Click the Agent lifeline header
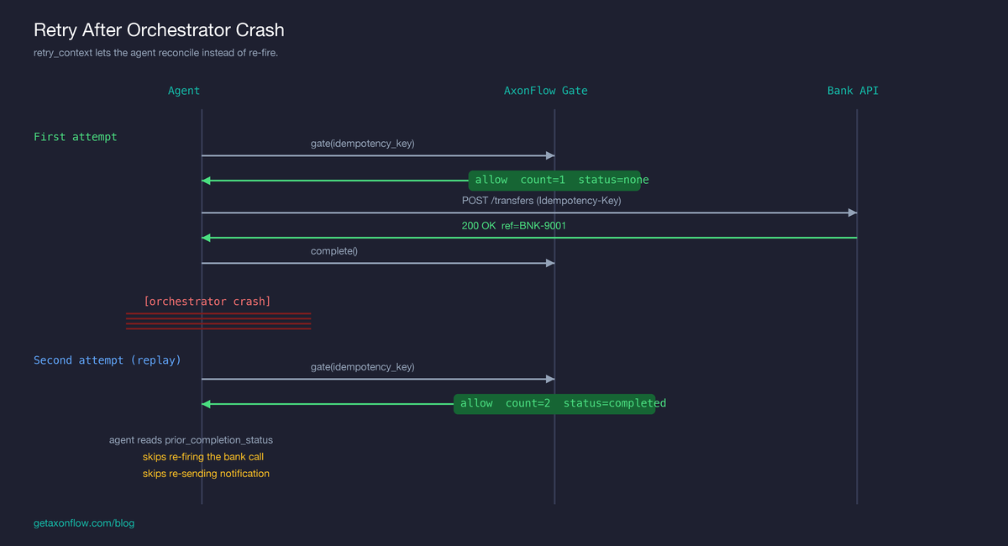Screen dimensions: 1008x546 coord(184,90)
